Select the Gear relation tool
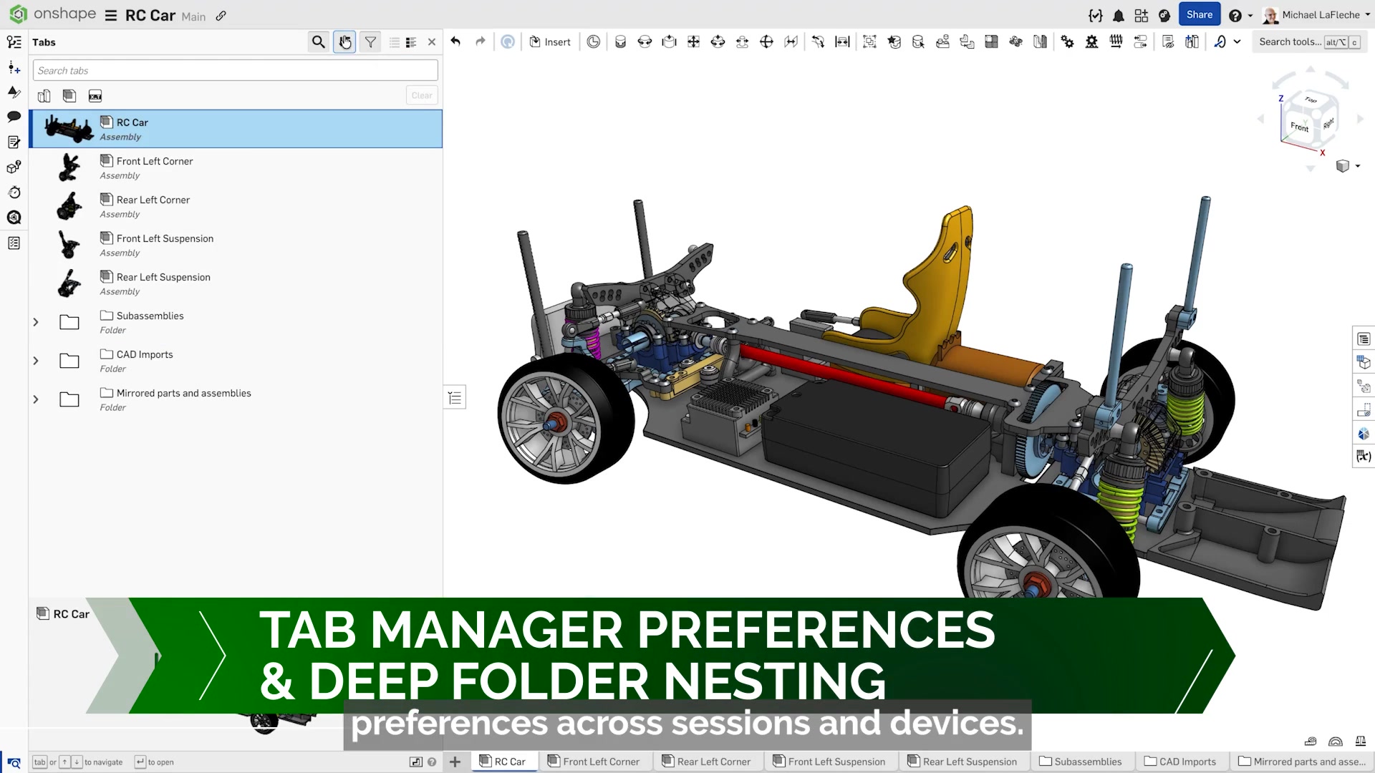1375x773 pixels. tap(1068, 42)
